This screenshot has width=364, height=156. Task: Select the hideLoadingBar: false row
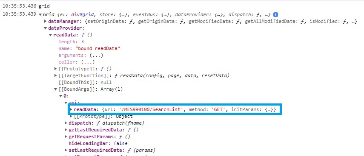(98, 143)
